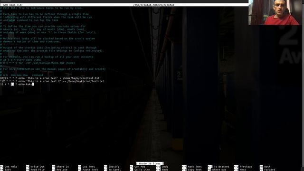This screenshot has width=304, height=171.
Task: Click the Forward shortcut
Action: click(x=267, y=170)
